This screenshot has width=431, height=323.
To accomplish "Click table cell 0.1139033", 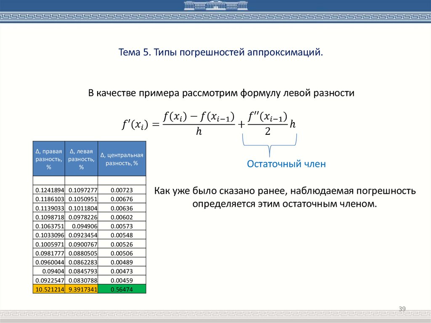I will (49, 208).
